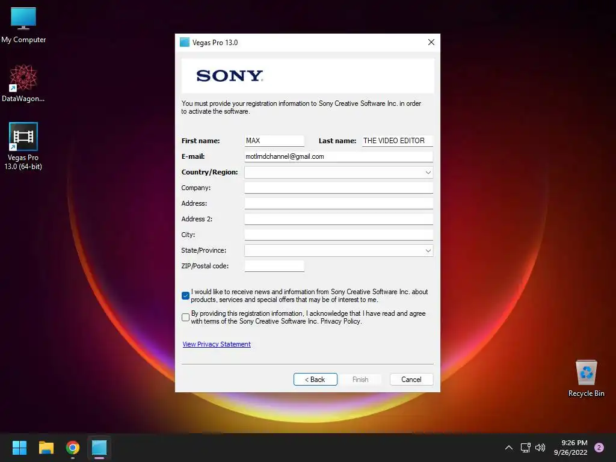Screen dimensions: 616x462
Task: Click the City input field
Action: click(x=339, y=235)
